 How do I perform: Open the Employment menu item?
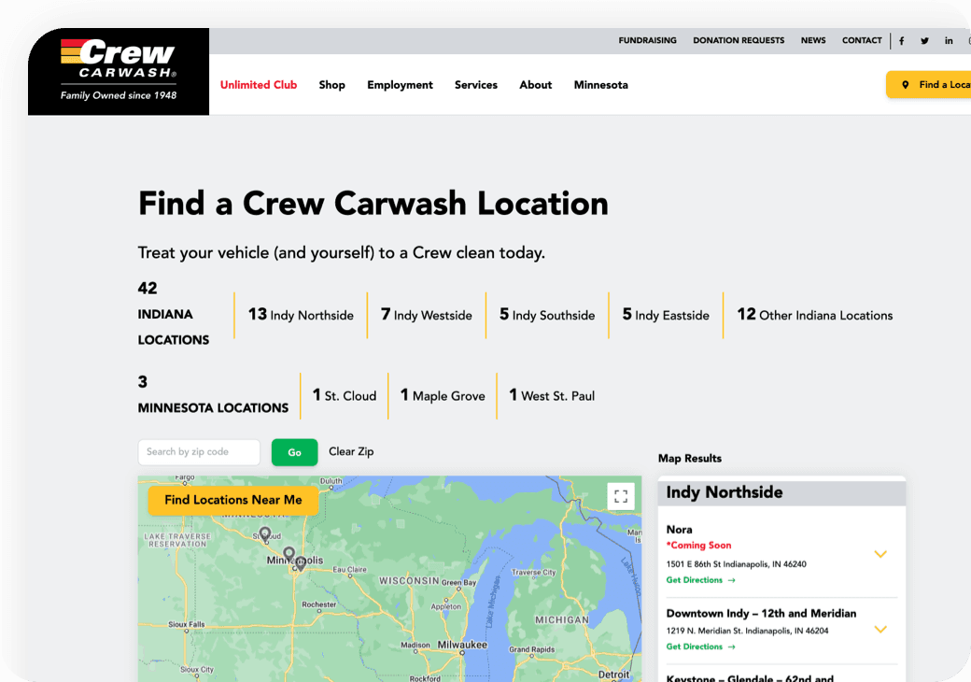click(400, 85)
